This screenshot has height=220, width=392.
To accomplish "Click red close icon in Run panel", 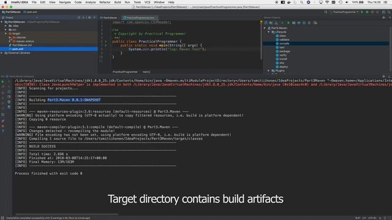I will pyautogui.click(x=2, y=126).
